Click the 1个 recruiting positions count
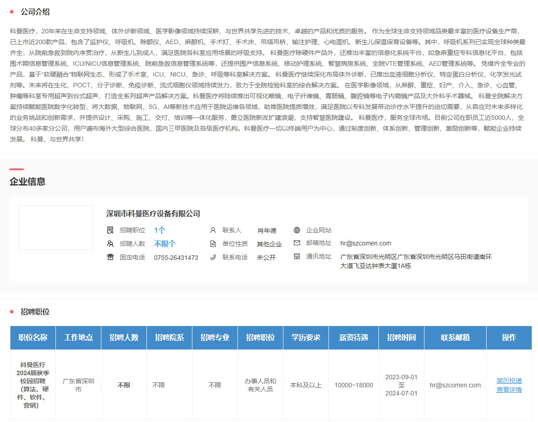538x422 pixels. tap(160, 230)
